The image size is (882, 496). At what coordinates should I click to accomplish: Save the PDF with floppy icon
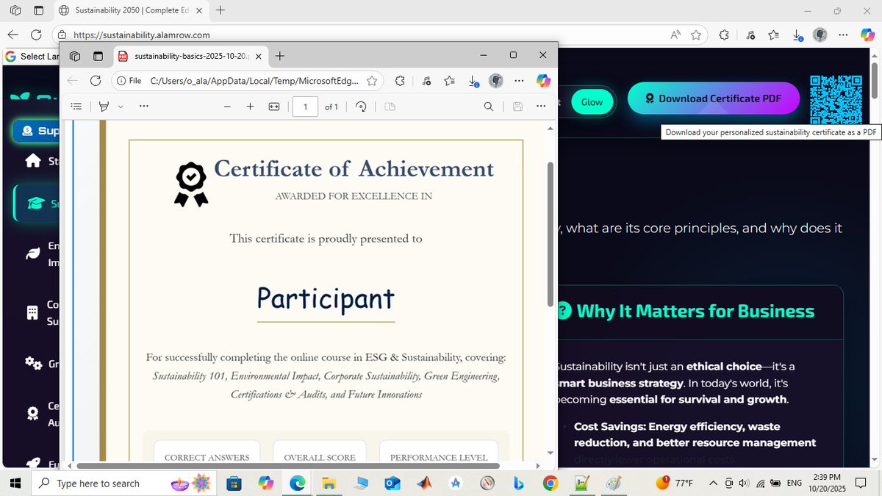517,107
